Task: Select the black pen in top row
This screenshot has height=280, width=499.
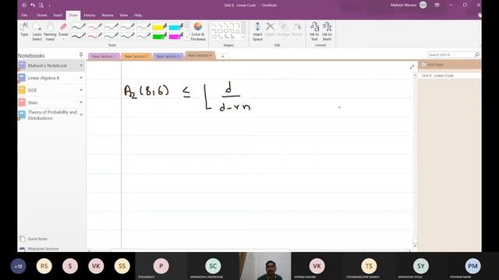Action: pyautogui.click(x=78, y=26)
